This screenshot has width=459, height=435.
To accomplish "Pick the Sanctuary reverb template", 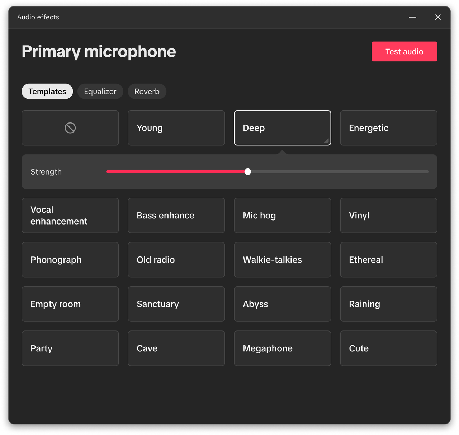I will (176, 304).
